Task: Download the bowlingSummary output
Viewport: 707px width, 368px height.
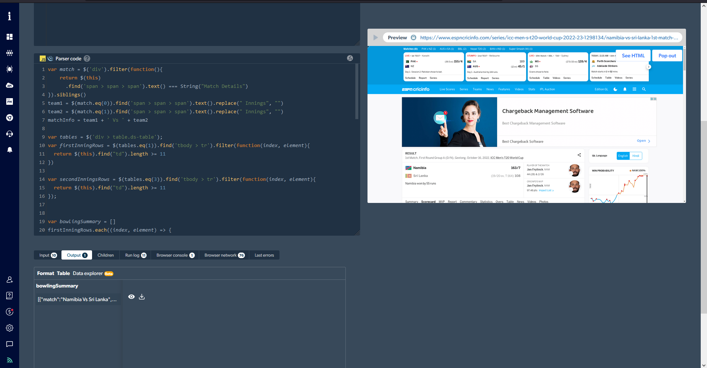Action: coord(141,297)
